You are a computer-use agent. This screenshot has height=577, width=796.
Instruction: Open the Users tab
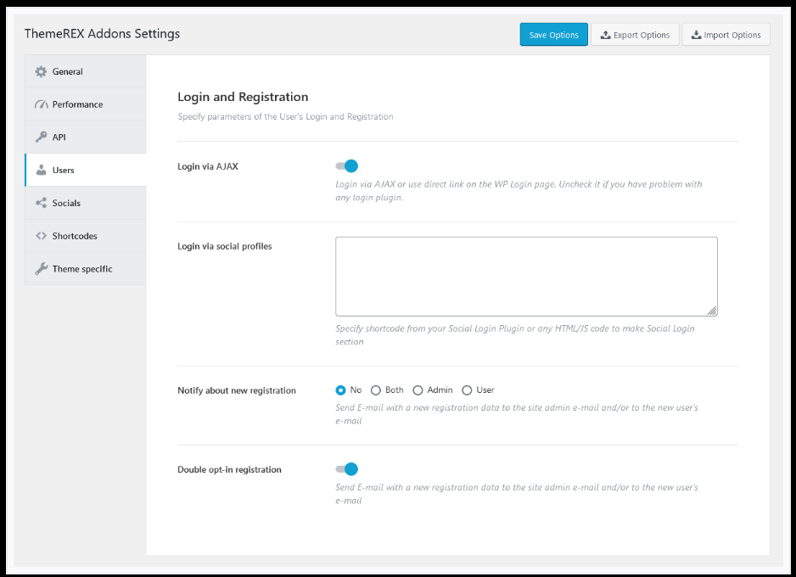(85, 170)
